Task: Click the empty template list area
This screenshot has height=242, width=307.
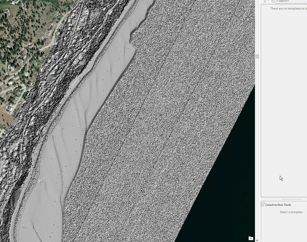Action: [284, 101]
